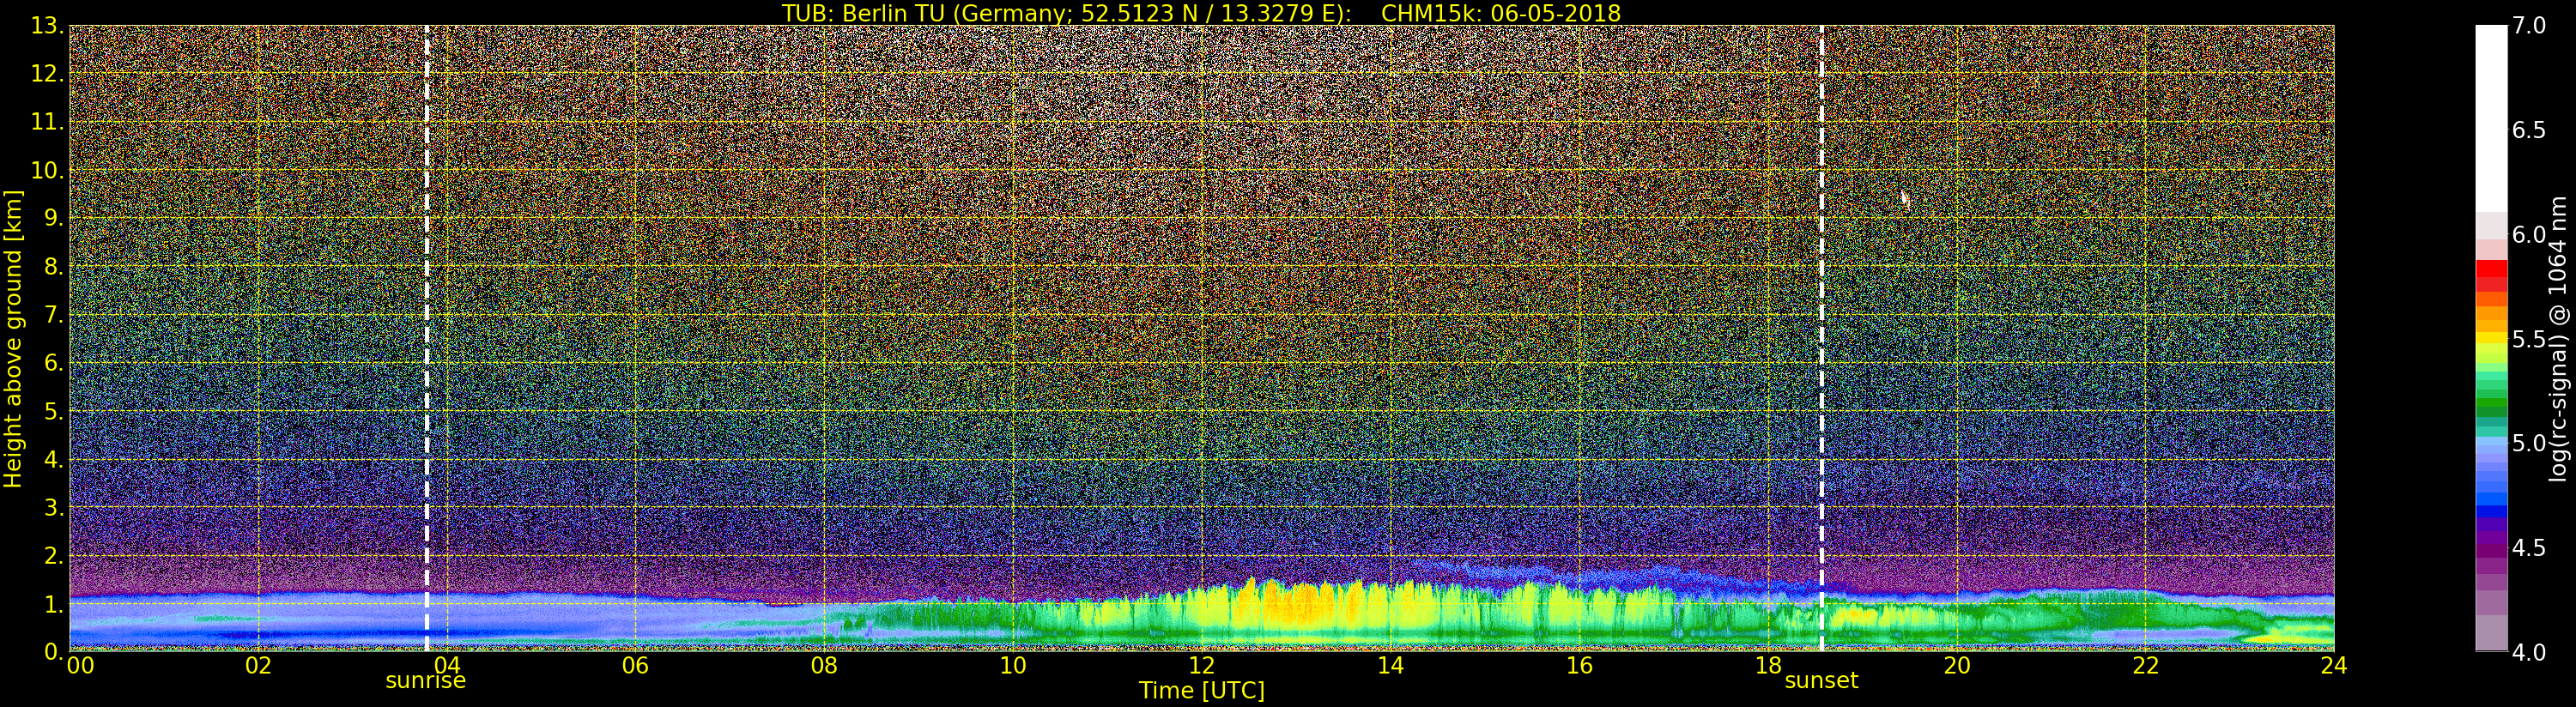Click the 7.0 tick label on colorbar
2576x707 pixels.
(2529, 26)
